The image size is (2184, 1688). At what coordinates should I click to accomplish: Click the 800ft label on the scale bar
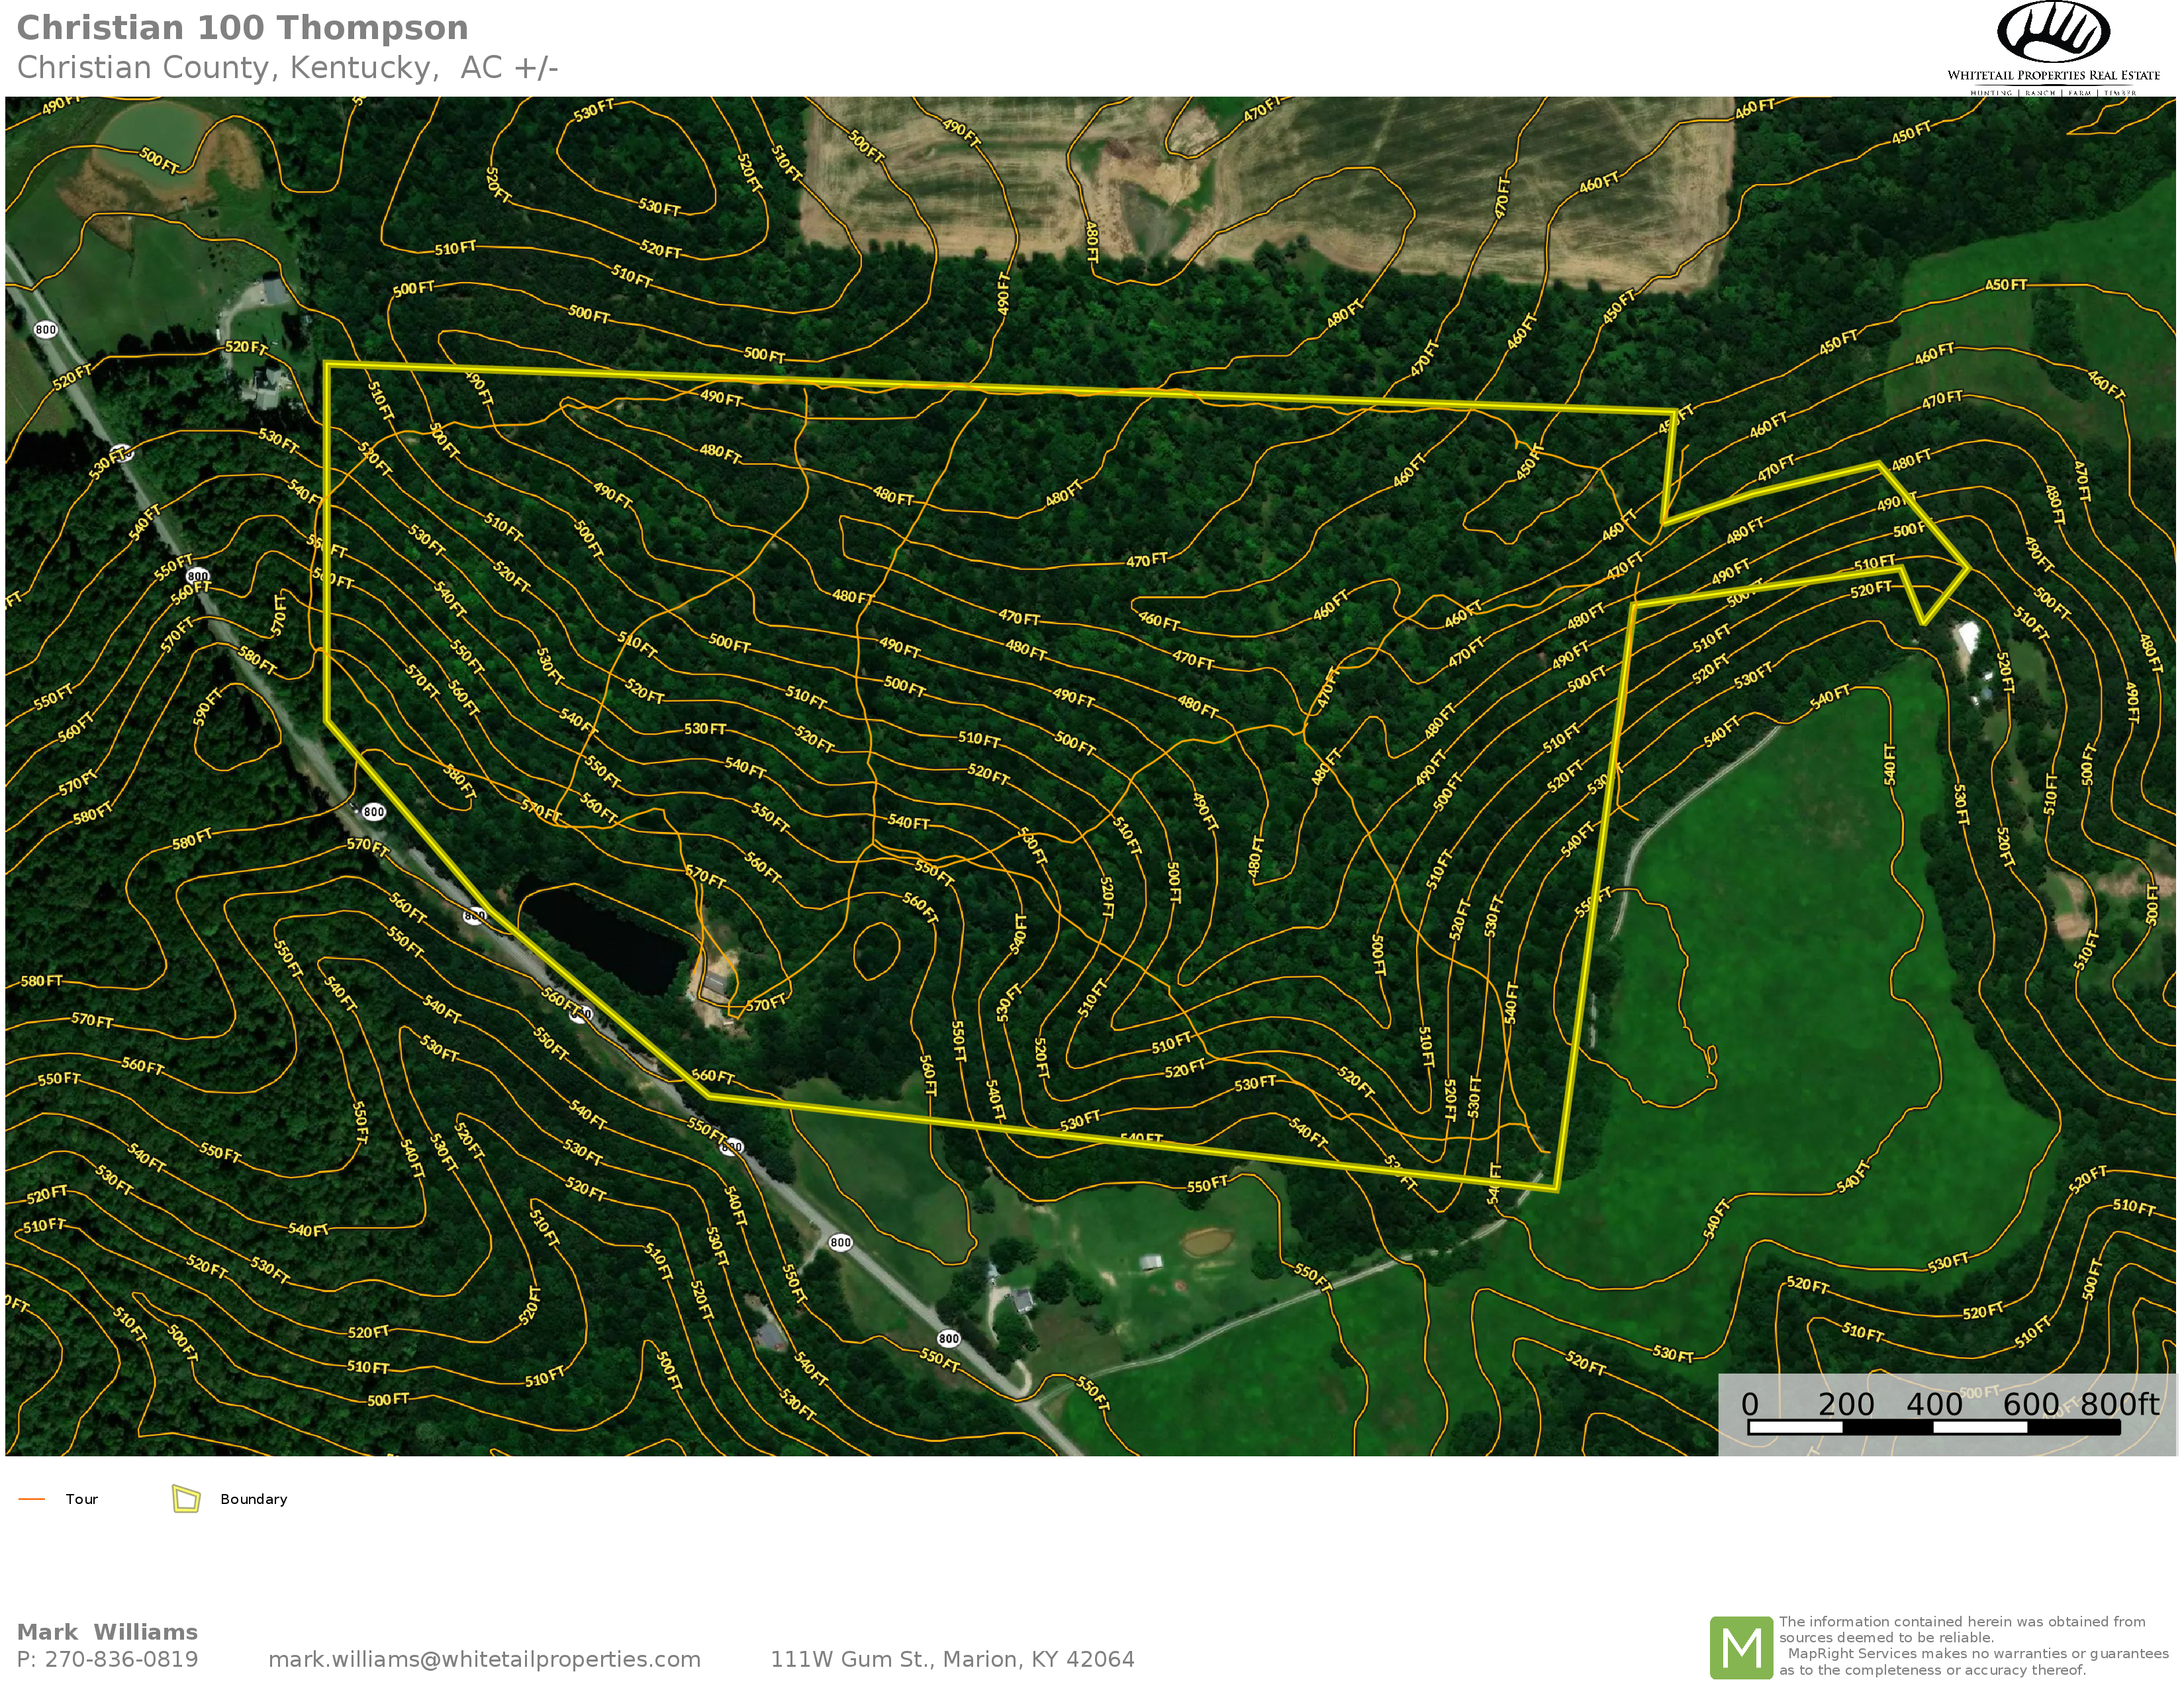(x=2119, y=1404)
